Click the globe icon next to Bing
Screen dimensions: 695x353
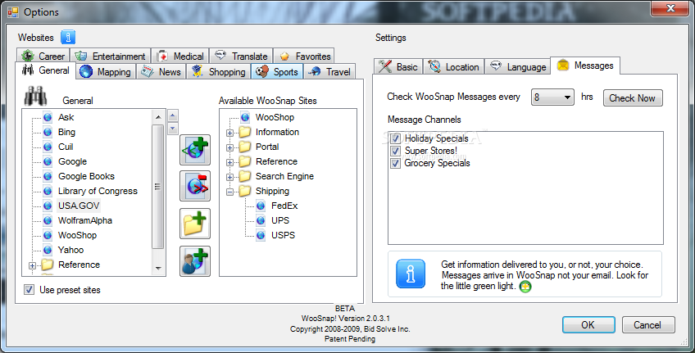[48, 132]
